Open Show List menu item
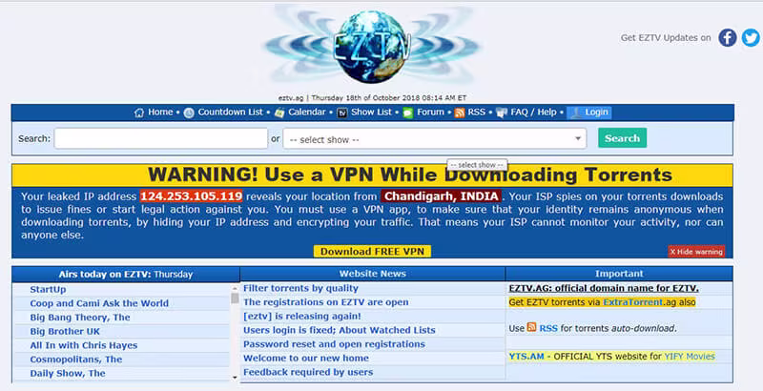The image size is (763, 391). pos(371,113)
